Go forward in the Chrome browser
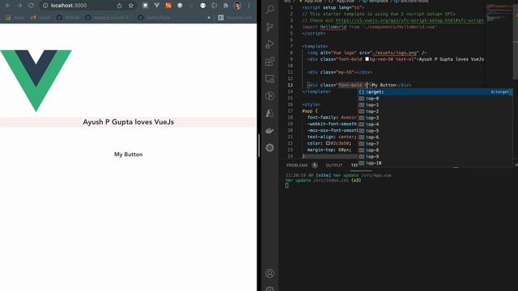 19,6
